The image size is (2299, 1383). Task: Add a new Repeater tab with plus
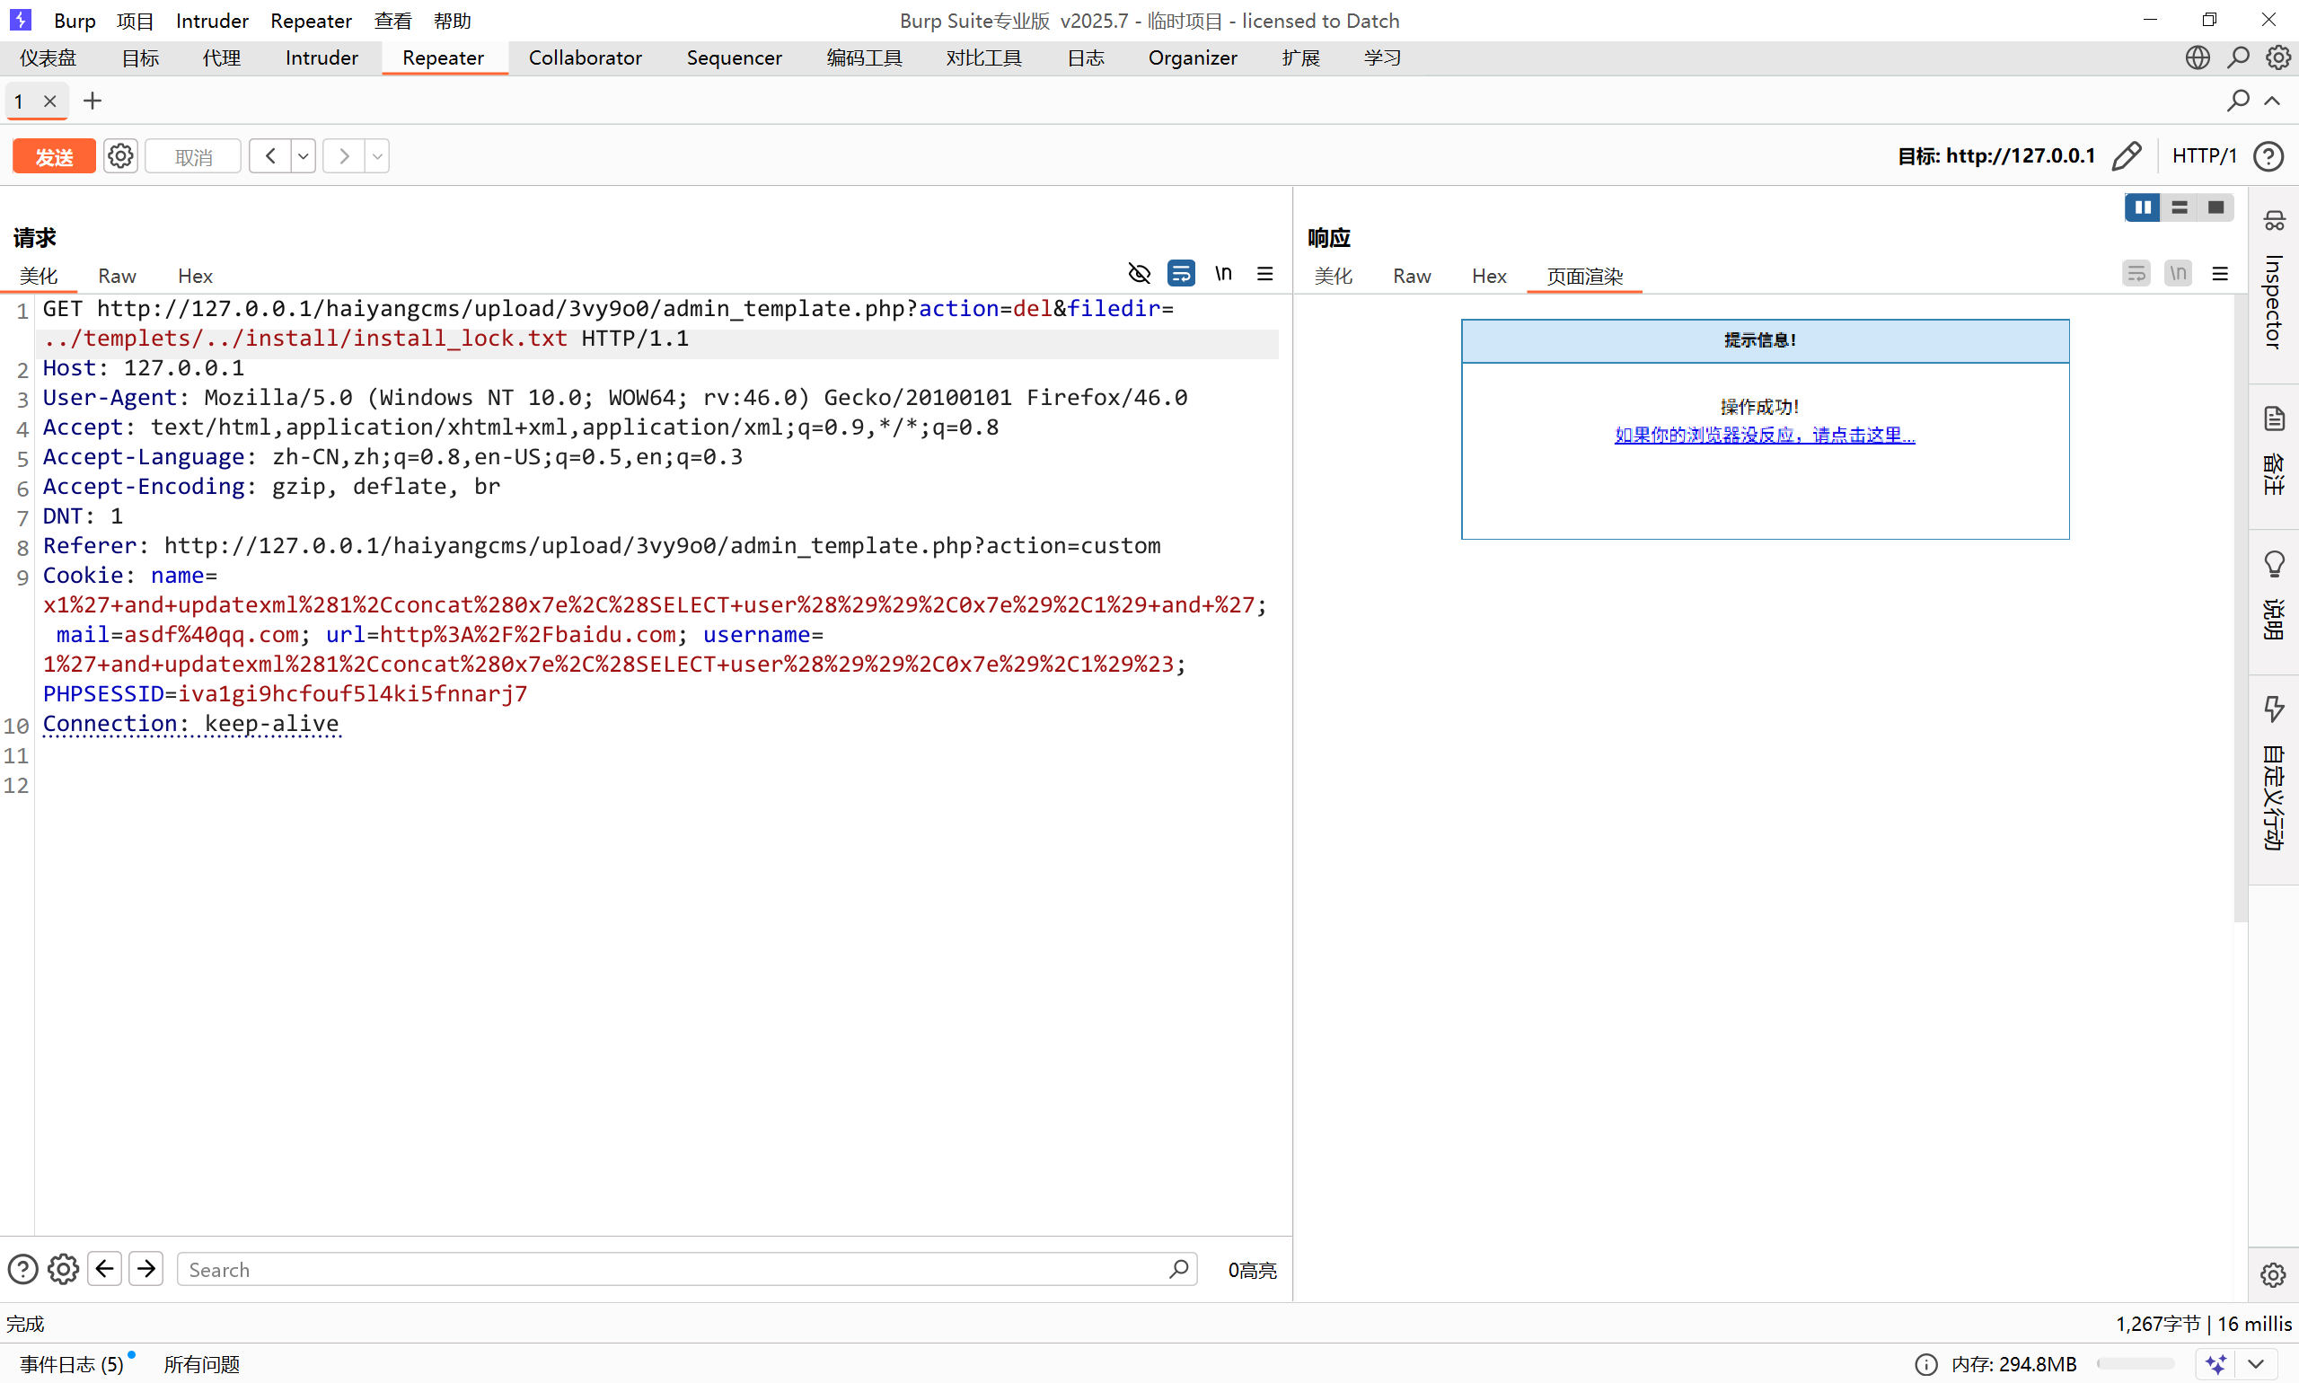[92, 101]
